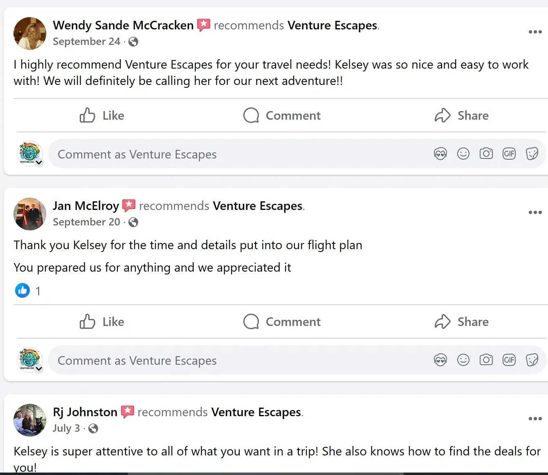Open Wendy Sande McCracken's profile name link
The height and width of the screenshot is (475, 548).
click(123, 25)
